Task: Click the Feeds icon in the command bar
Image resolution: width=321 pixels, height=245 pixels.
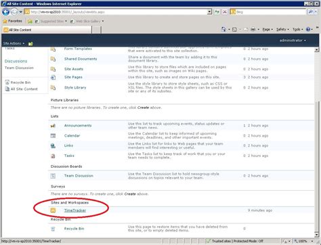Action: pyautogui.click(x=234, y=29)
